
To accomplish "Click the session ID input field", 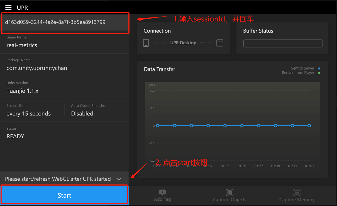I will (x=65, y=22).
